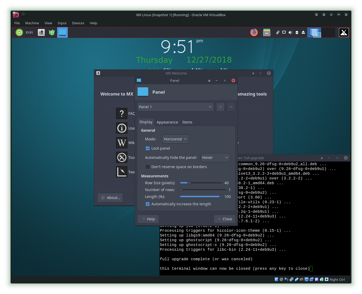
Task: Switch to the Appearance tab
Action: pos(167,122)
